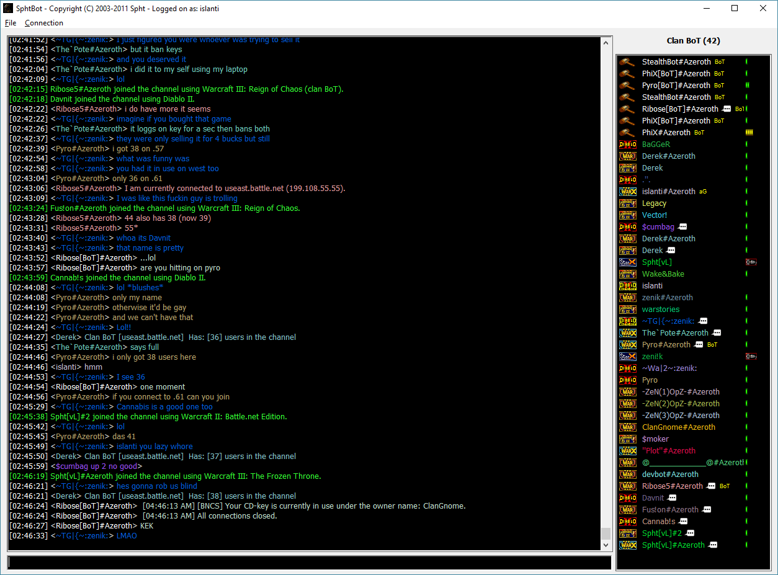
Task: Click the Frozen Throne icon beside Spht[vL]#Azeroth
Action: [628, 545]
